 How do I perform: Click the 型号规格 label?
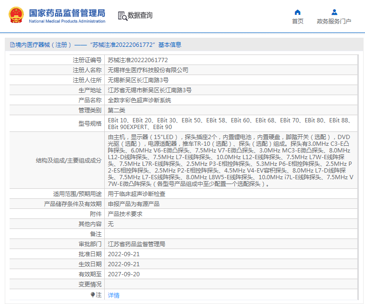click(90, 123)
